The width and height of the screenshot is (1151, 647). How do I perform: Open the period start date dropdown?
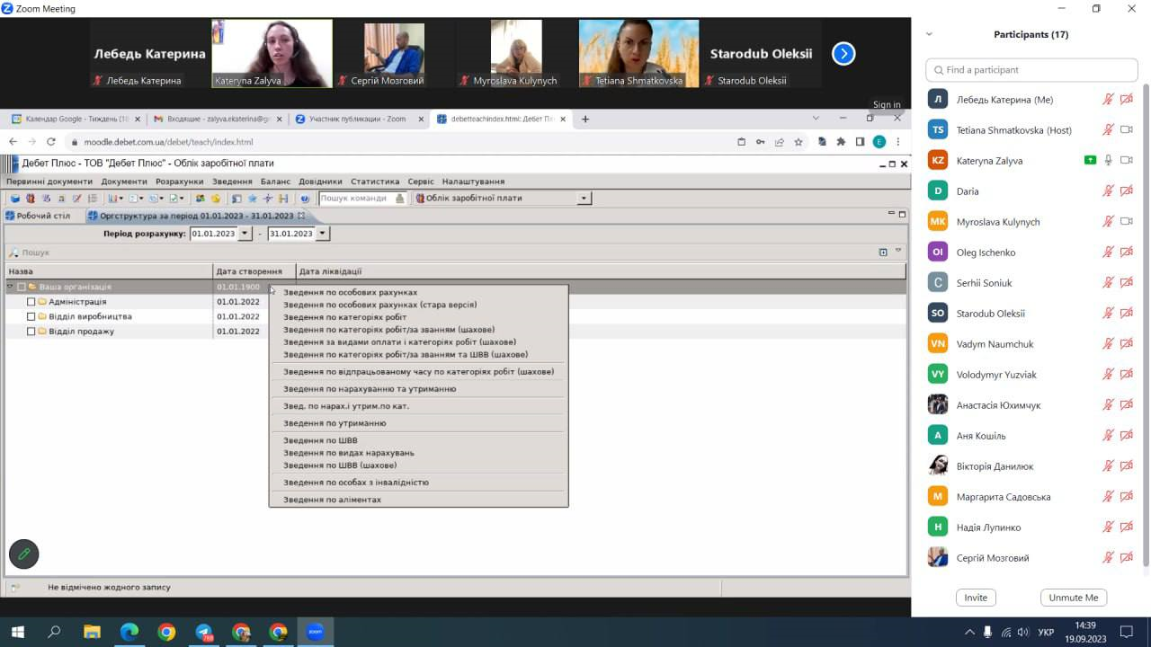(x=245, y=234)
